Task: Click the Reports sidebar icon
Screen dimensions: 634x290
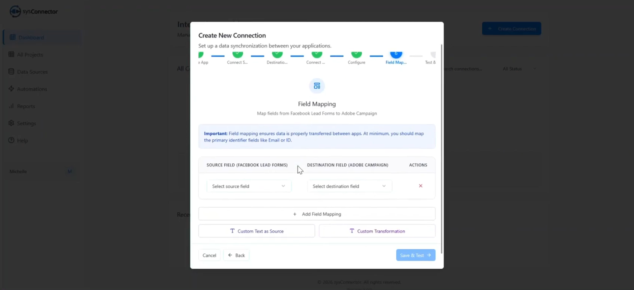Action: [x=11, y=106]
